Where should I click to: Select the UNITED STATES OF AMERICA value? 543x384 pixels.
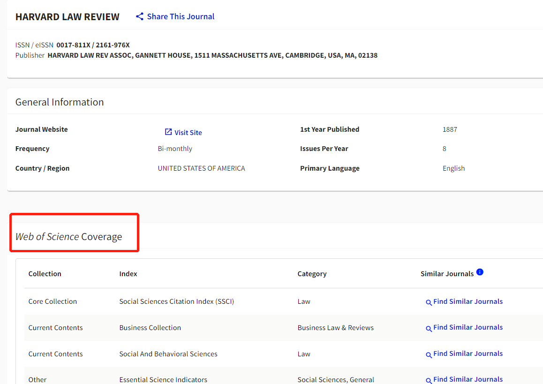pyautogui.click(x=201, y=168)
